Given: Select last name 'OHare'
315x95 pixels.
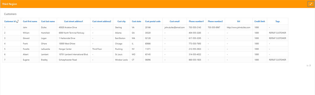Looking at the screenshot, I should [44, 43].
